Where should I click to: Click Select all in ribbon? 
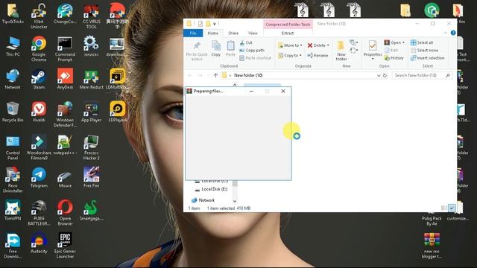click(x=422, y=42)
